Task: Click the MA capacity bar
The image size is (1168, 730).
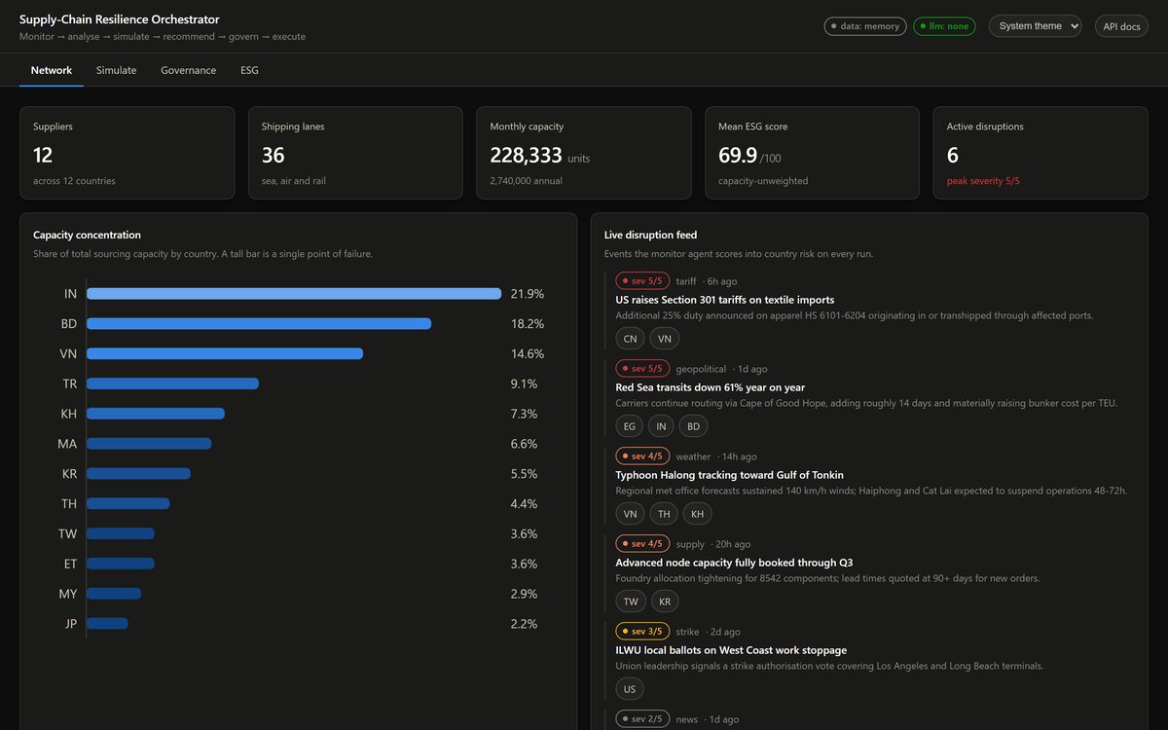Action: pyautogui.click(x=149, y=444)
